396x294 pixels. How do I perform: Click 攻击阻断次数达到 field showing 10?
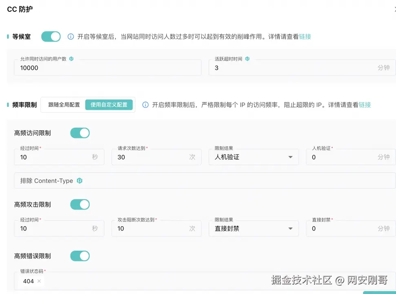(156, 228)
